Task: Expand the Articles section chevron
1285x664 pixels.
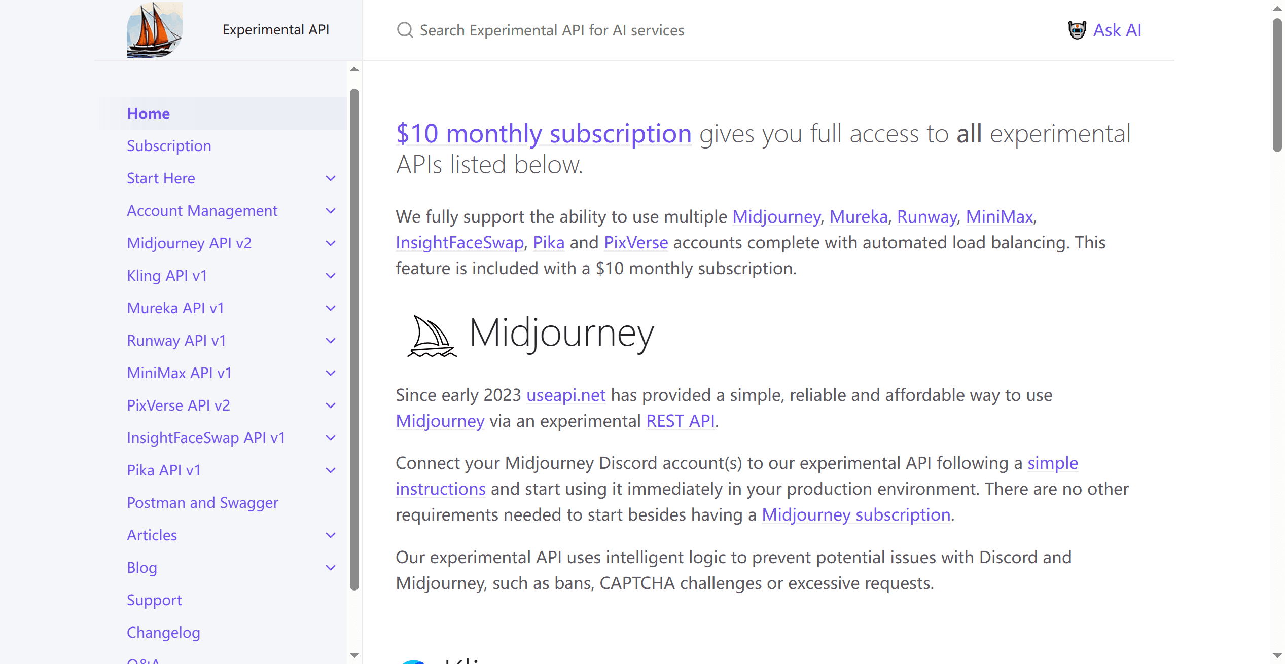Action: (331, 535)
